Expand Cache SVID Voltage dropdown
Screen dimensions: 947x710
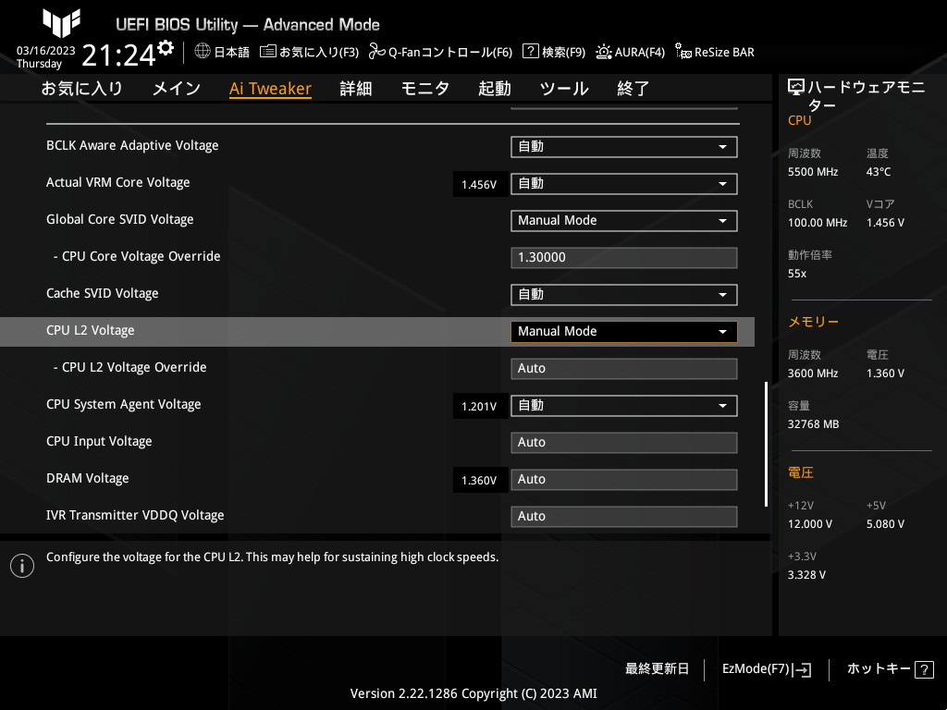(624, 295)
